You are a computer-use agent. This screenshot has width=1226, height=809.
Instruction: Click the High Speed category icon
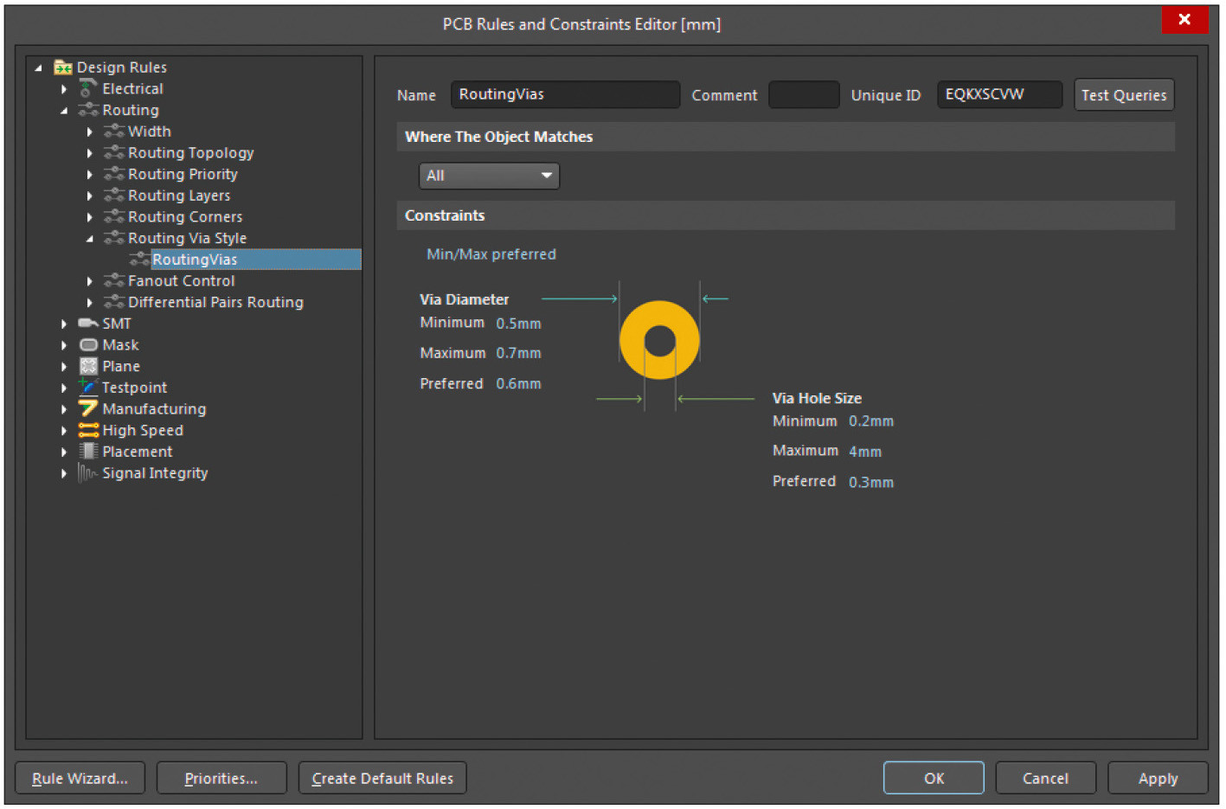(87, 431)
